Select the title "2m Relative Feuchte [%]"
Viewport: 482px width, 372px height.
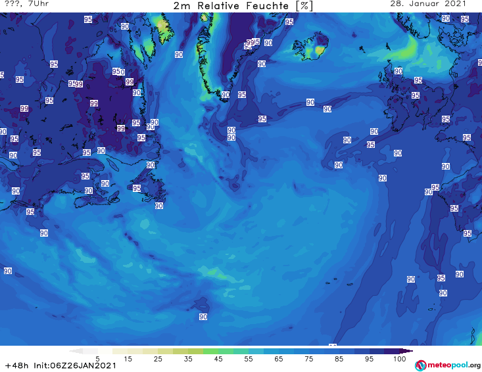(x=243, y=6)
